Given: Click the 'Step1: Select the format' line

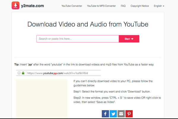Looking at the screenshot, I should pyautogui.click(x=112, y=91).
